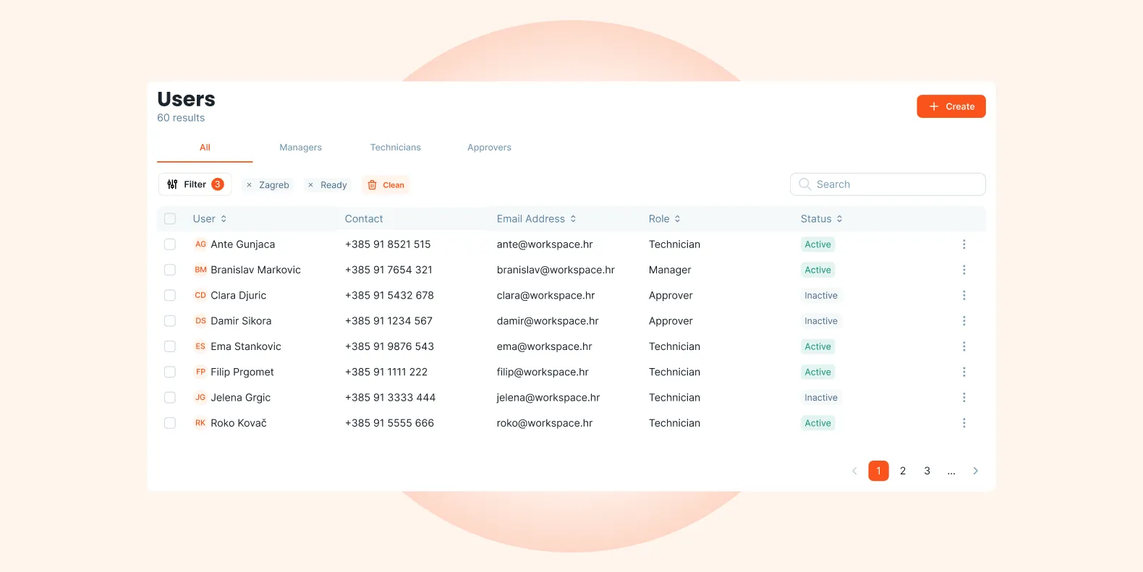Click the Create button

[951, 106]
